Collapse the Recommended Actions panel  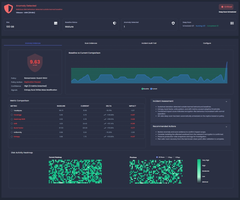(x=226, y=126)
